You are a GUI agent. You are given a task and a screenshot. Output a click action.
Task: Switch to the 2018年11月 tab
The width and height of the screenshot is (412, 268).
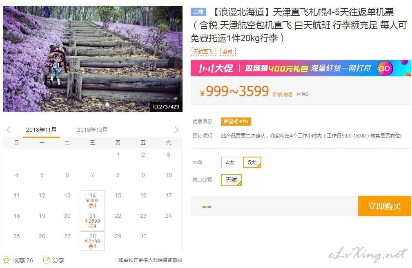tap(41, 130)
